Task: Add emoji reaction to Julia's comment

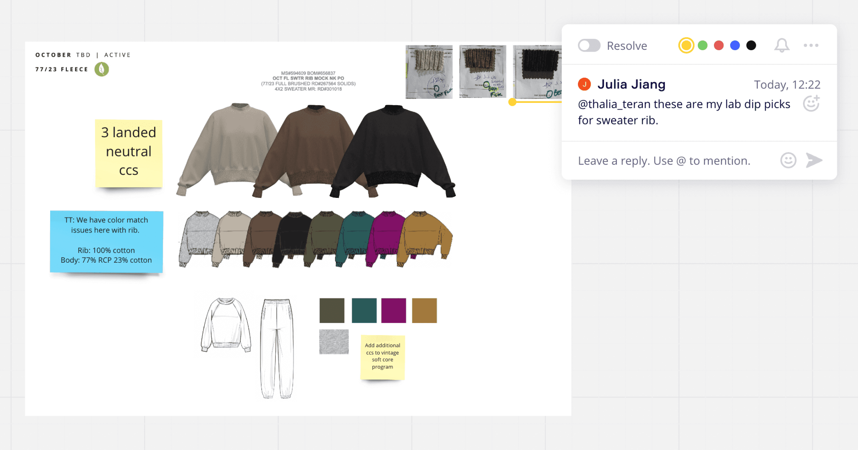Action: coord(811,104)
